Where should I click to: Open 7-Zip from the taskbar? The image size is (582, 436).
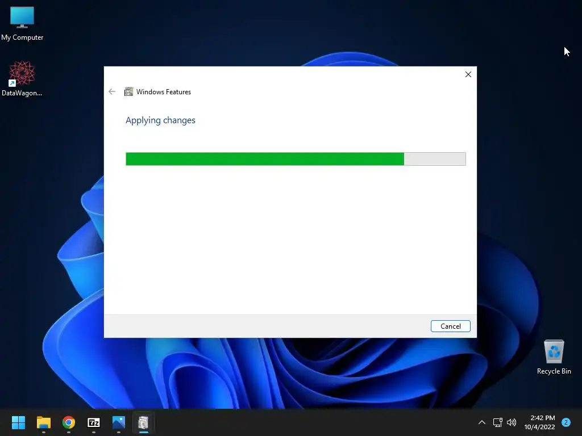(94, 422)
